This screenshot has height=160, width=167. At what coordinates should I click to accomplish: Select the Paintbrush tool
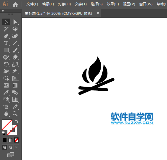tap(15, 50)
